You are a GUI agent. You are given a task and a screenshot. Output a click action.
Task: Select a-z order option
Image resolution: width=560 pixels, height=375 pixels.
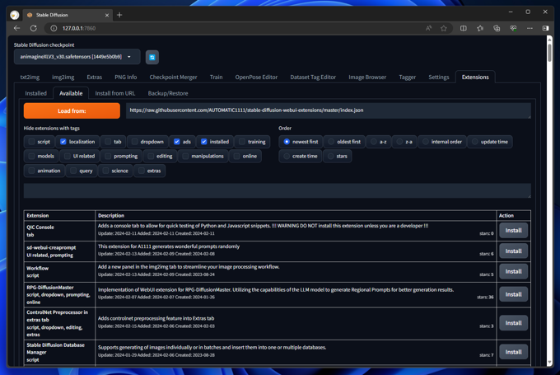(374, 142)
